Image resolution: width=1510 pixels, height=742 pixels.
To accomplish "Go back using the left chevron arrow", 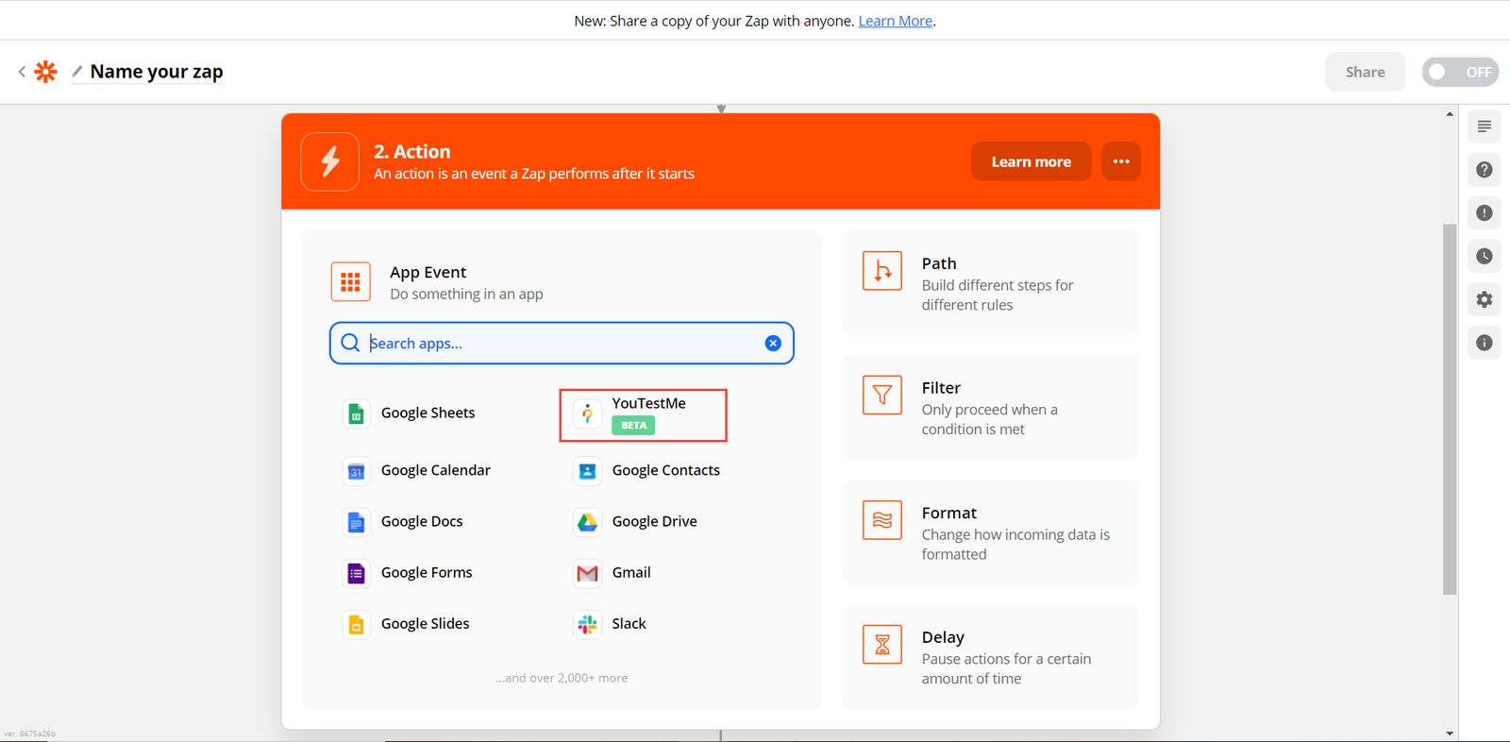I will [22, 72].
